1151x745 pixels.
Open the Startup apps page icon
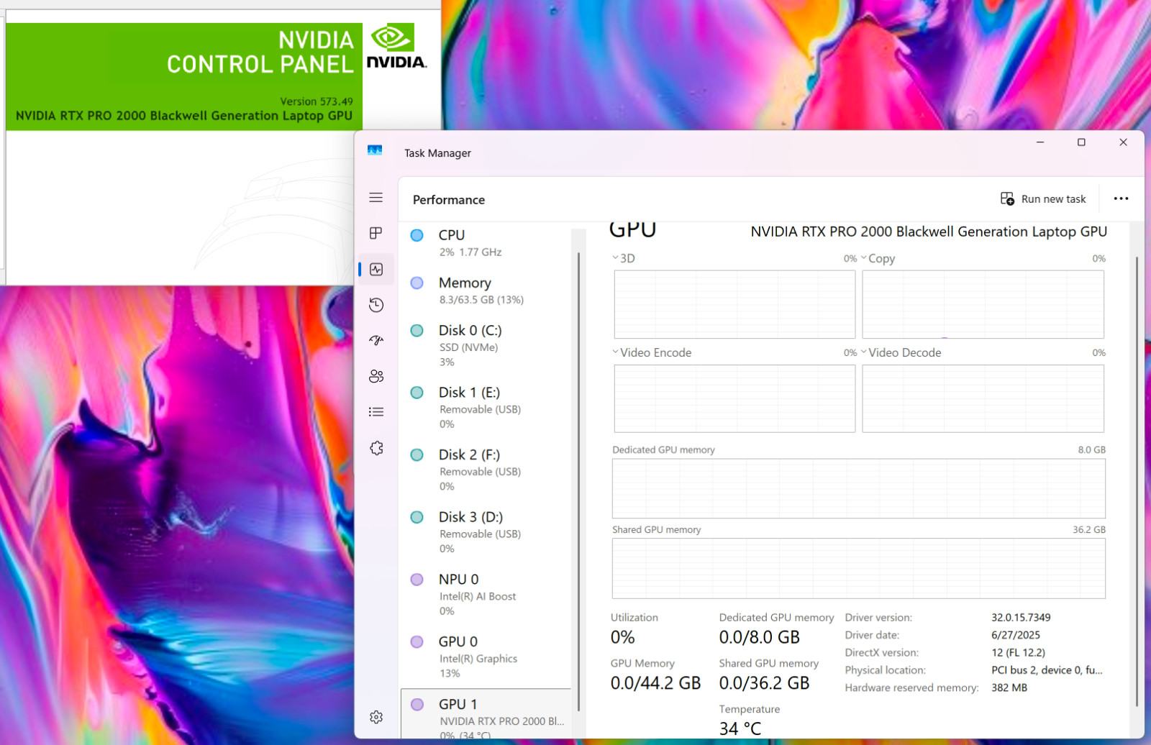[376, 340]
